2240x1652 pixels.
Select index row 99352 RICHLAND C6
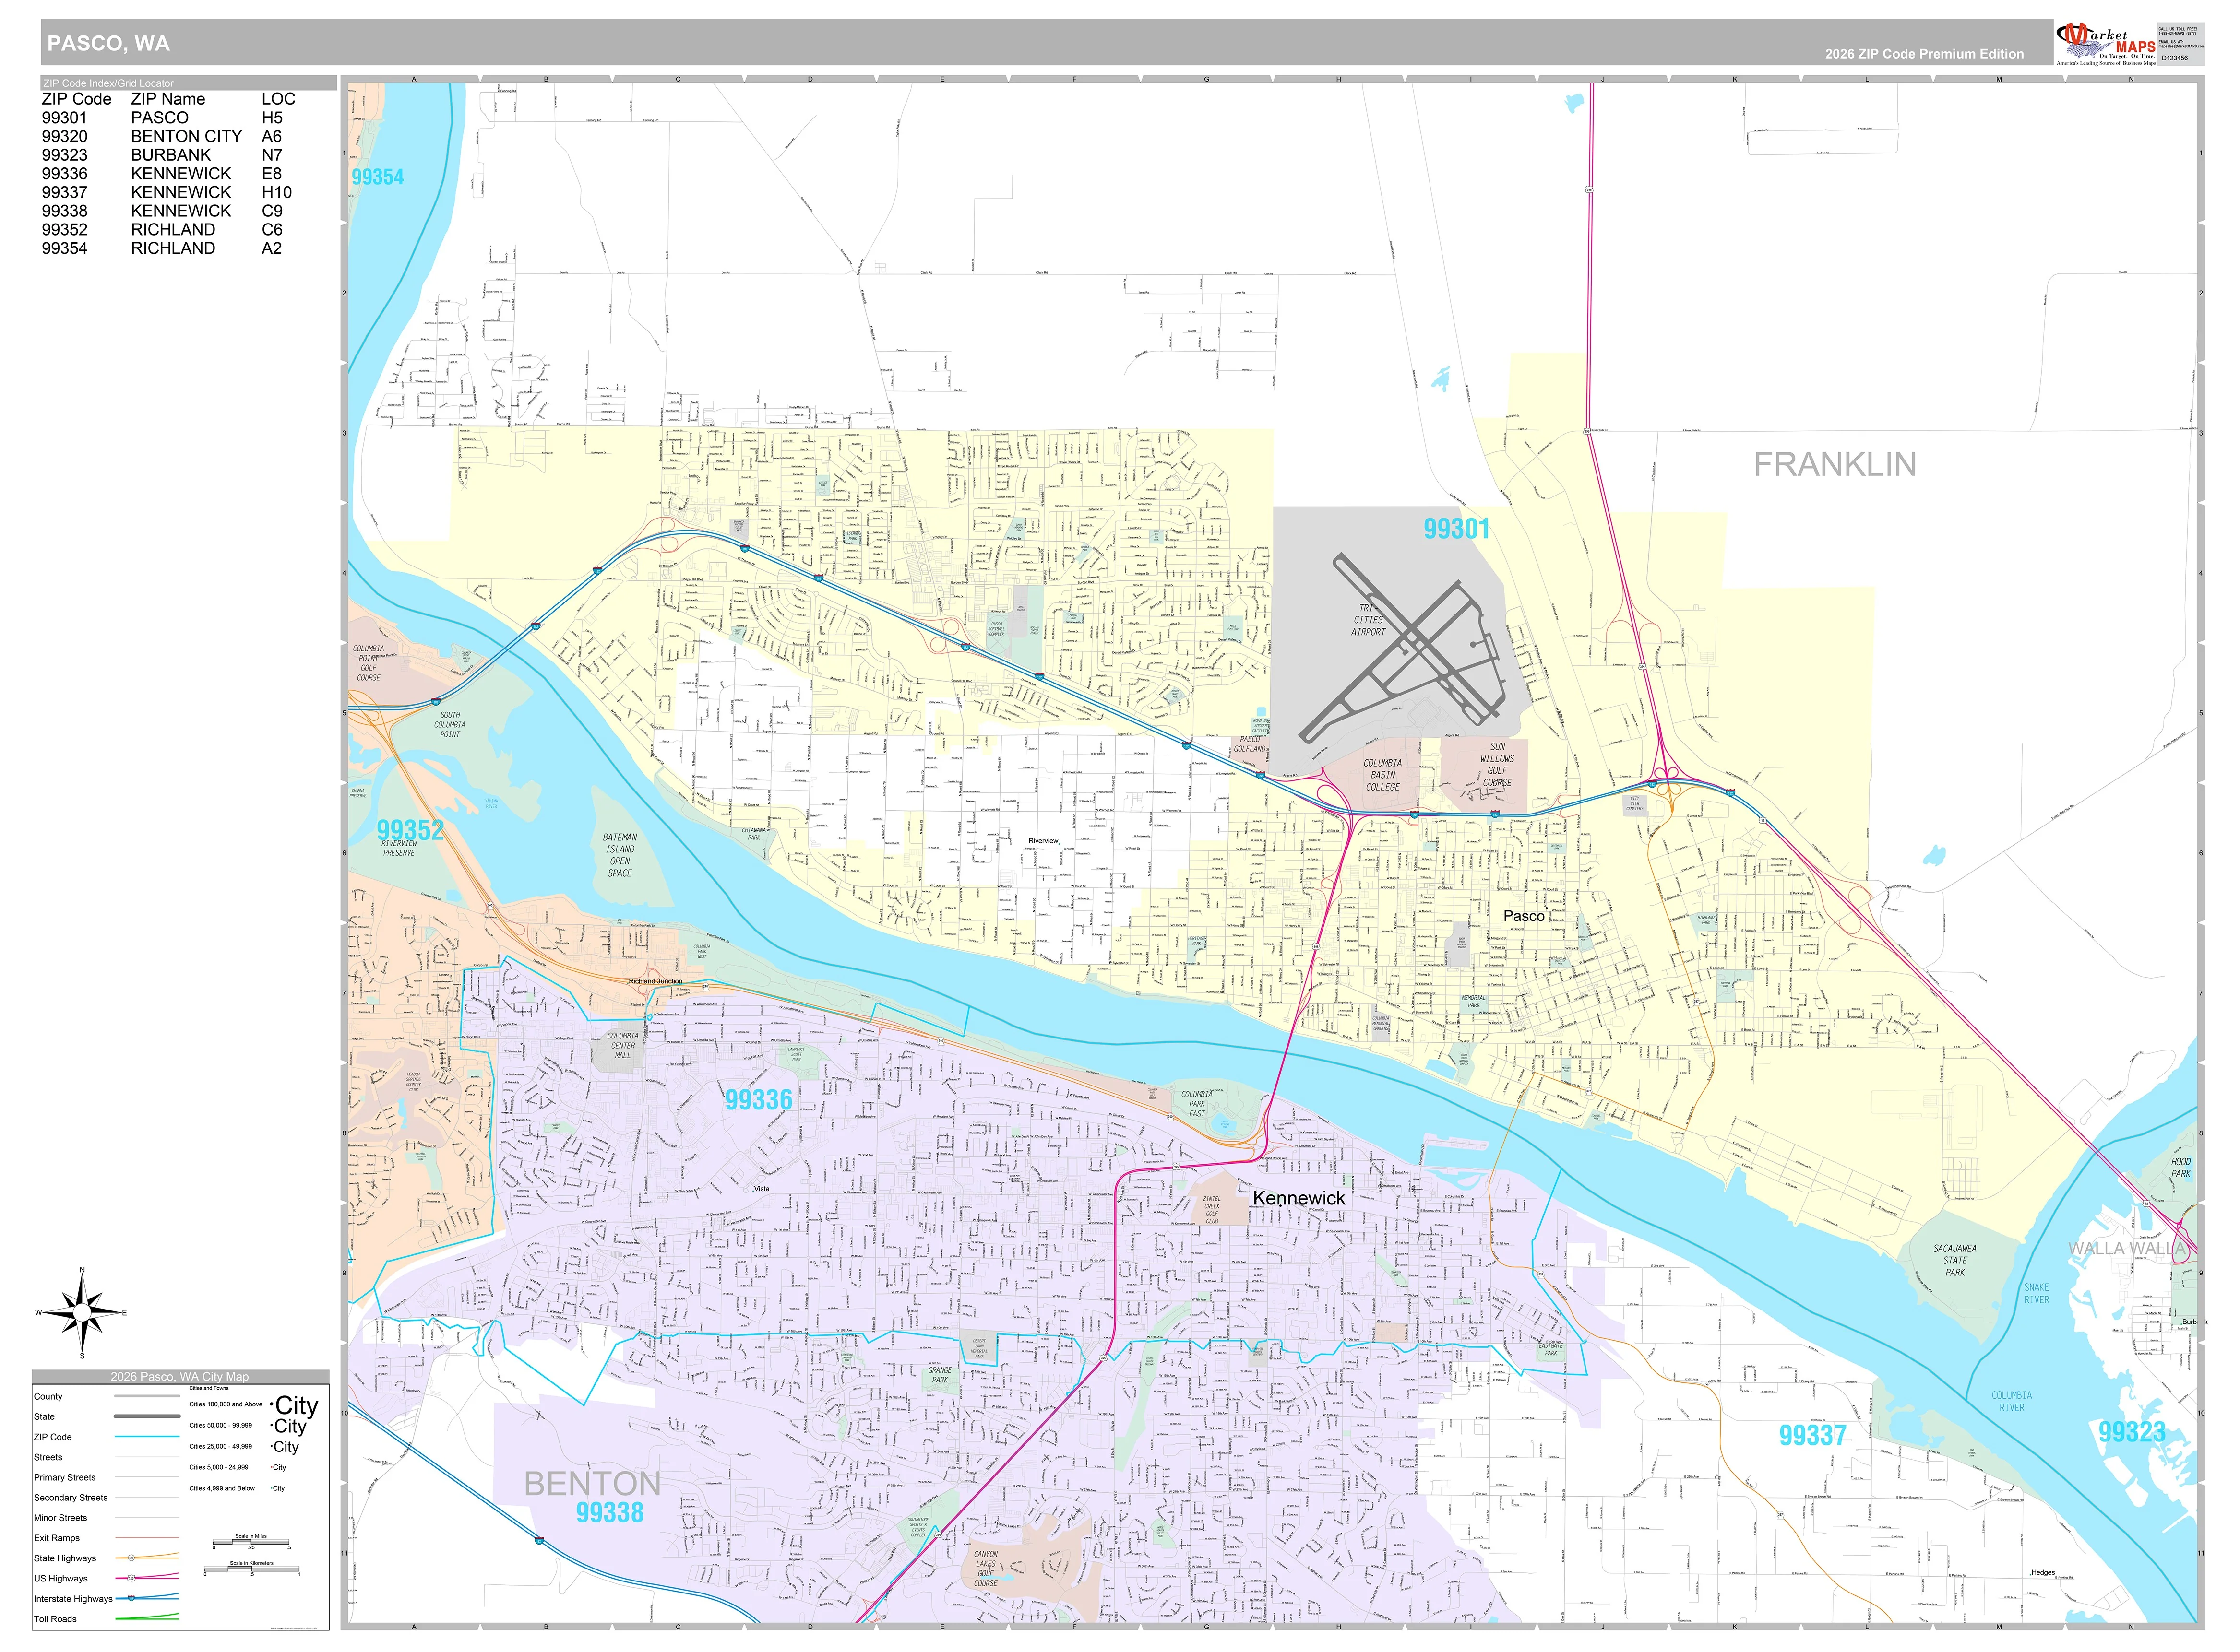pyautogui.click(x=168, y=230)
